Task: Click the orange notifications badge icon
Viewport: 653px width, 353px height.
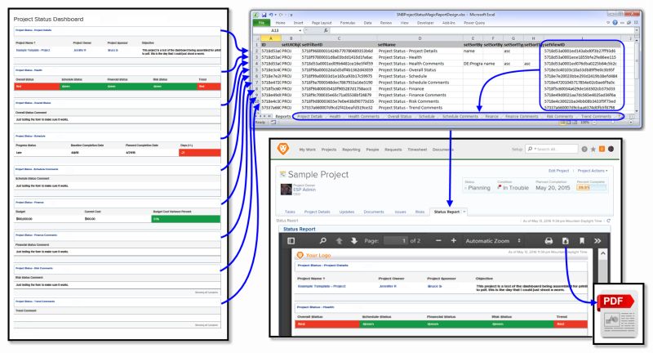Action: (602, 149)
